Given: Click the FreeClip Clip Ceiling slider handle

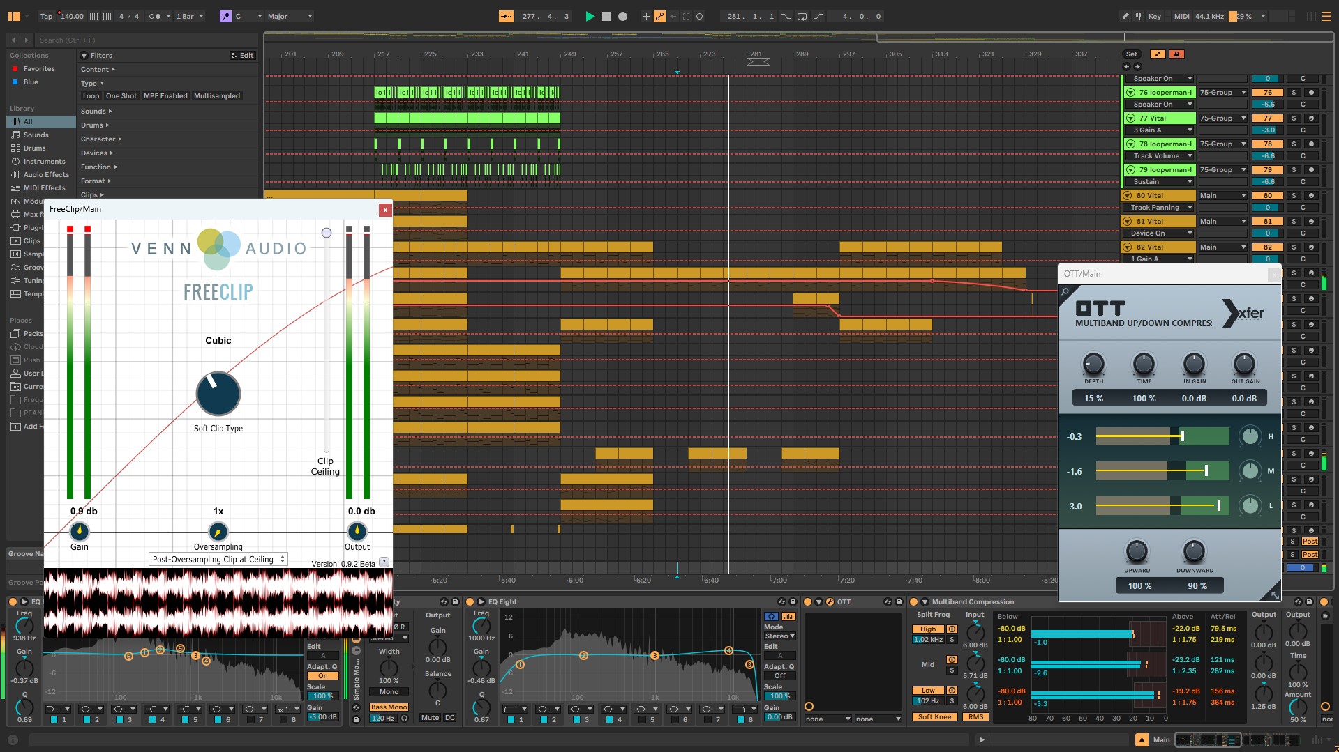Looking at the screenshot, I should 326,233.
